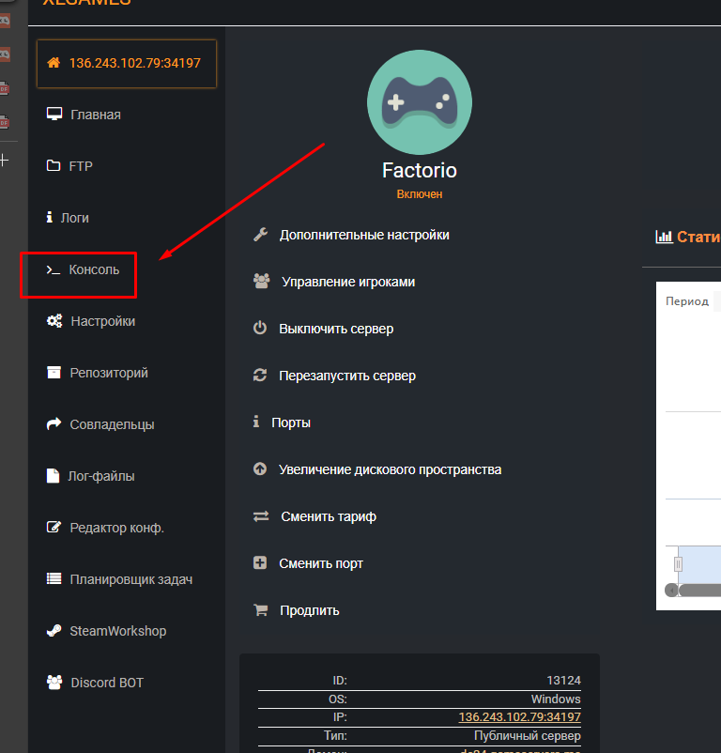Click the Совладельцы share arrow icon
The width and height of the screenshot is (721, 753).
(54, 424)
